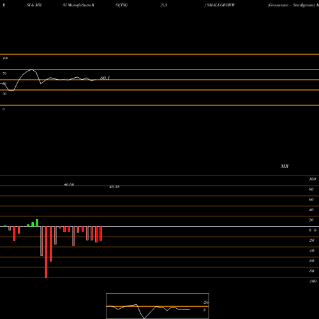Viewport: 319px width, 319px height.
Task: Click the 'SI MunafaSutraR' header label
Action: 78,5
